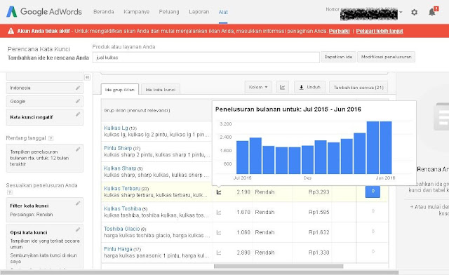The width and height of the screenshot is (449, 275).
Task: Edit the Filter kata kunci setting
Action: tap(78, 203)
